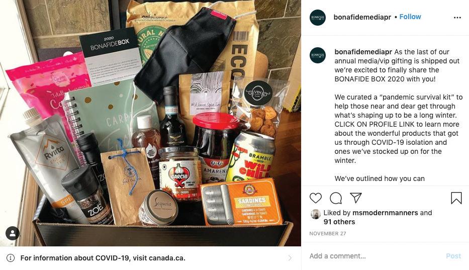Share post using paper plane icon
Viewport: 469px width, 270px height.
(355, 198)
